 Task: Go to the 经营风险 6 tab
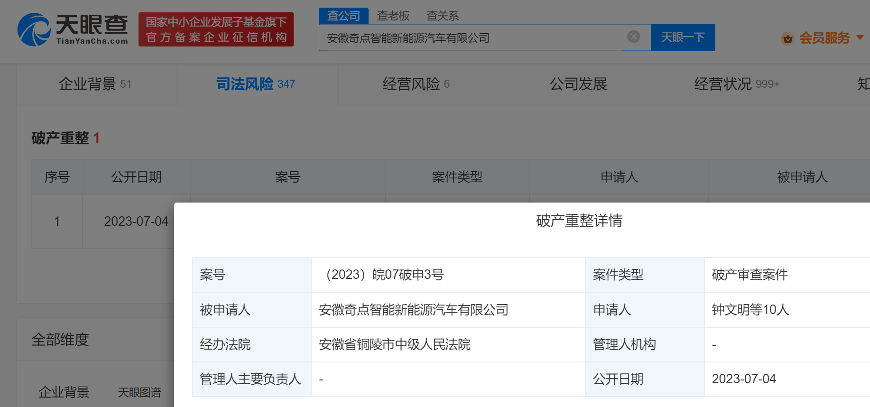[x=416, y=84]
